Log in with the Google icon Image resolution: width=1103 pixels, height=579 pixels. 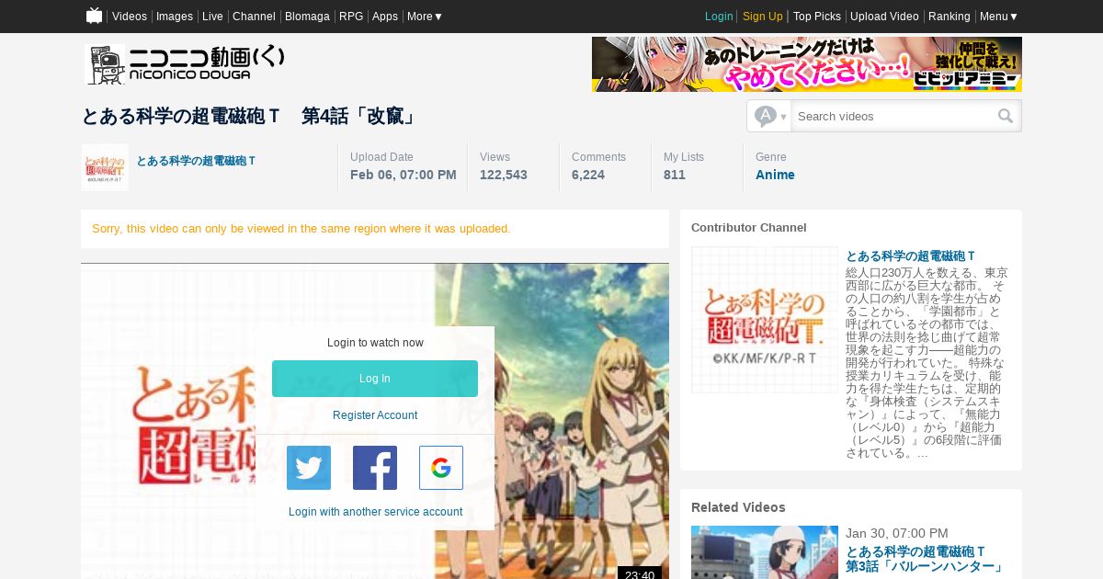tap(441, 468)
